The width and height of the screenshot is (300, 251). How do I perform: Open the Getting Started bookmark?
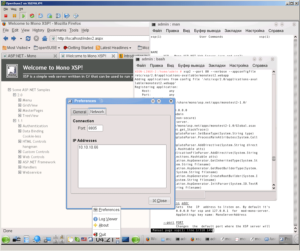click(x=78, y=48)
